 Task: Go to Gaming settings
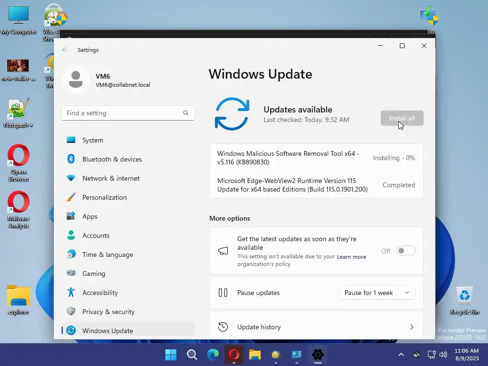point(128,273)
